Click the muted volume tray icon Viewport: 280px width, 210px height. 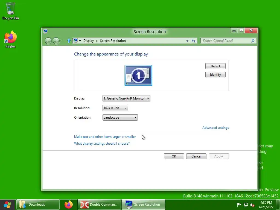point(252,205)
